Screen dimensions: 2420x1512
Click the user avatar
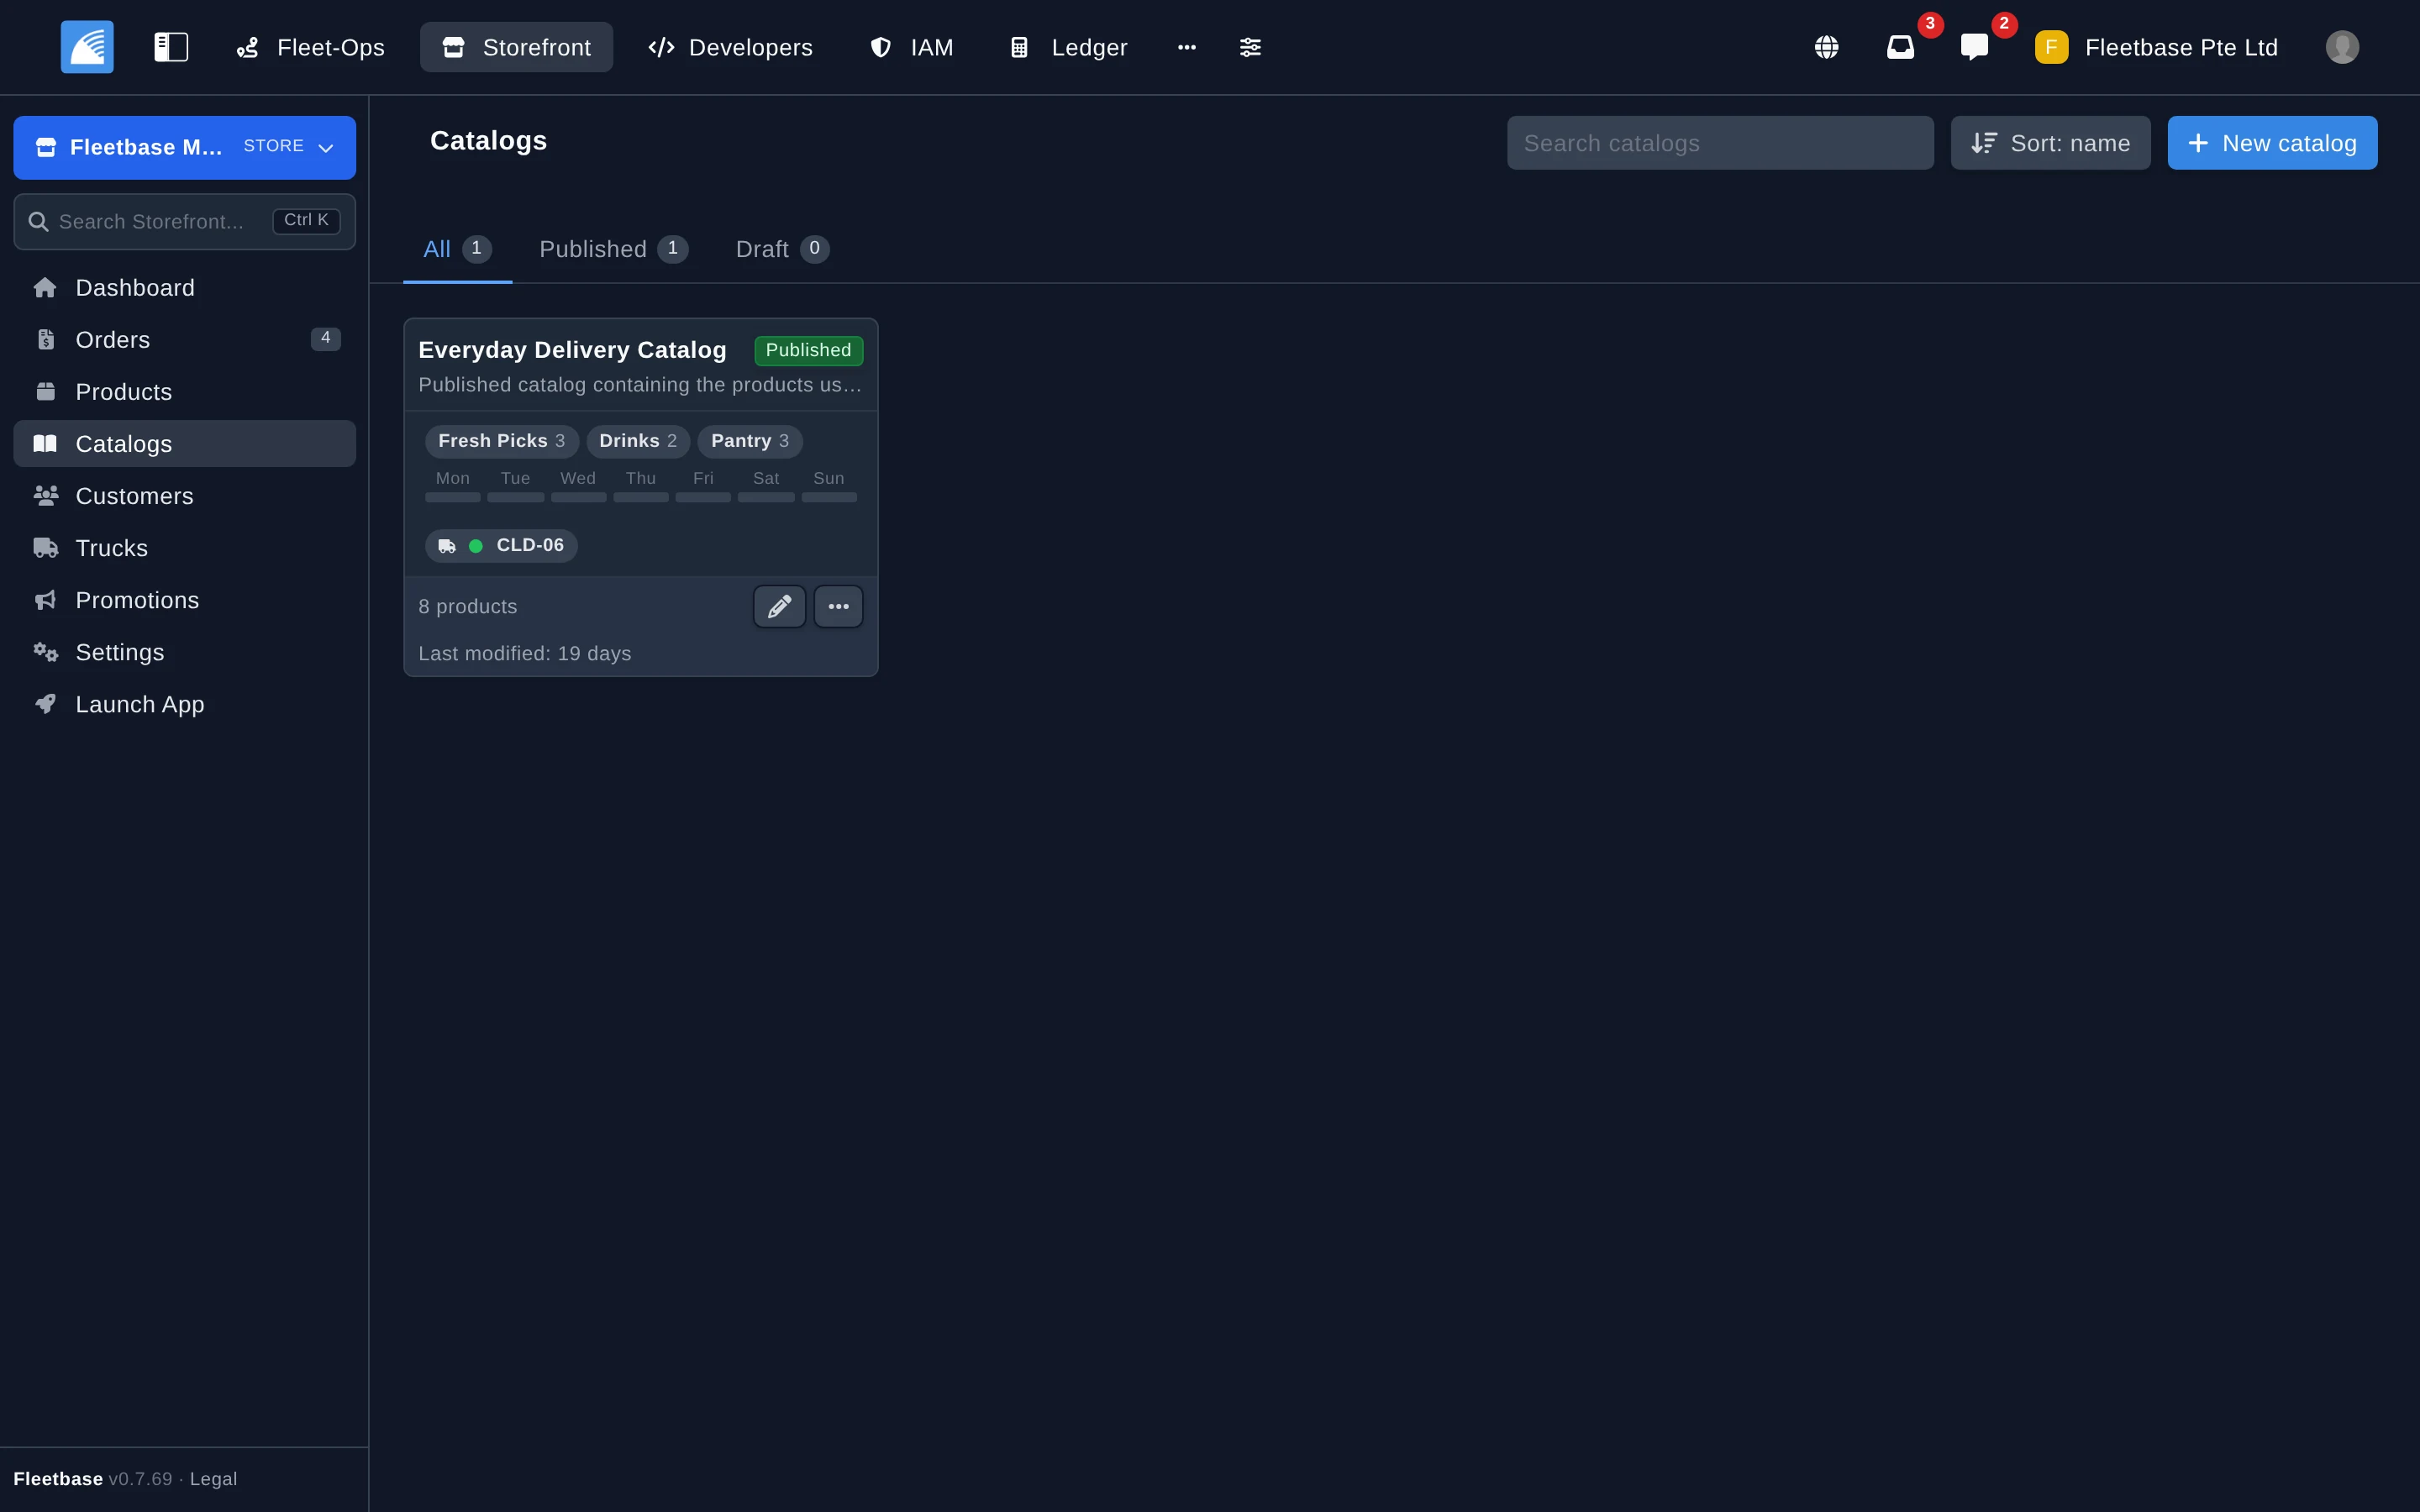(x=2342, y=47)
